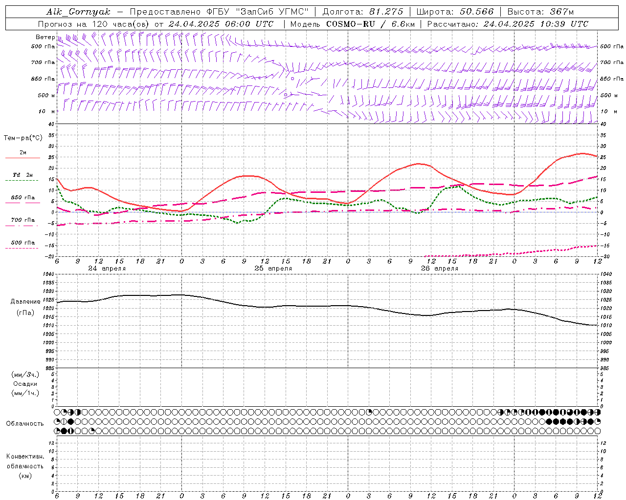Click the 850 гПа temperature legend entry
Viewport: 626px width, 500px height.
(22, 198)
